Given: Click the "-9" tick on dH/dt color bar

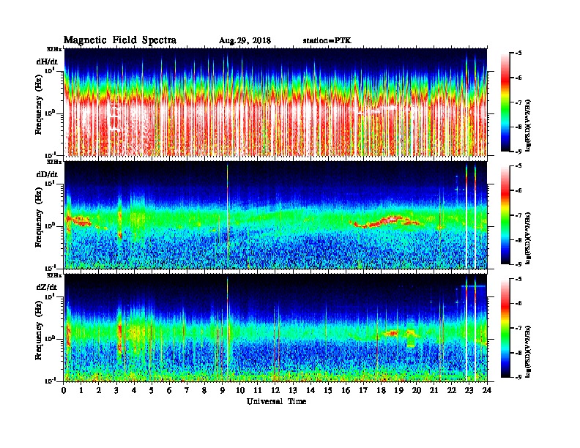Looking at the screenshot, I should (x=518, y=152).
